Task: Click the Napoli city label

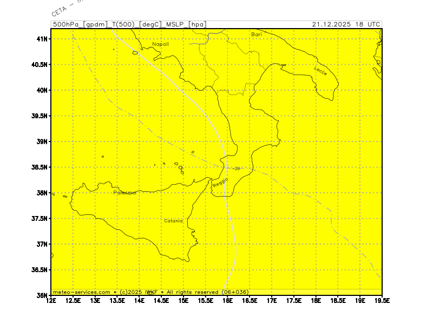Action: [160, 44]
